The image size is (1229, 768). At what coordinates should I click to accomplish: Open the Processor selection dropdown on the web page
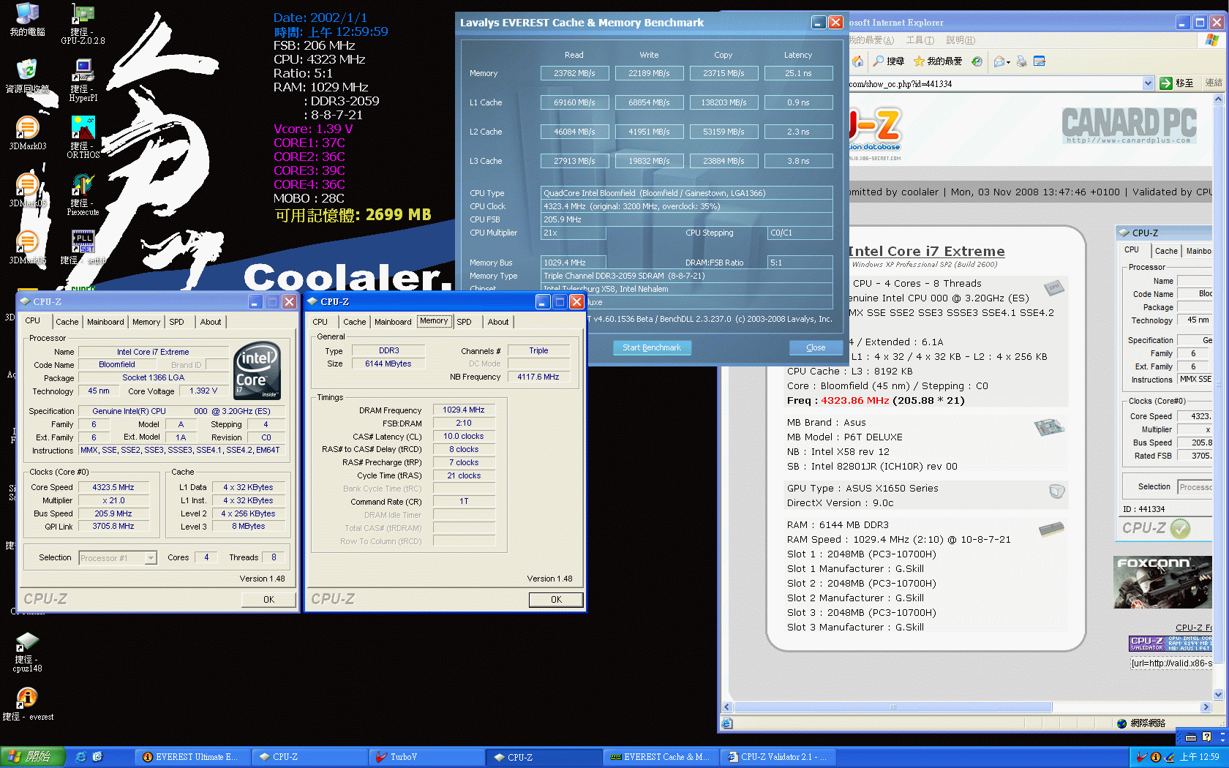(1195, 487)
